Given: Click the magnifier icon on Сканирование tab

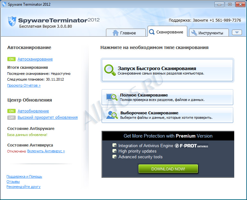Looking at the screenshot, I should (152, 32).
